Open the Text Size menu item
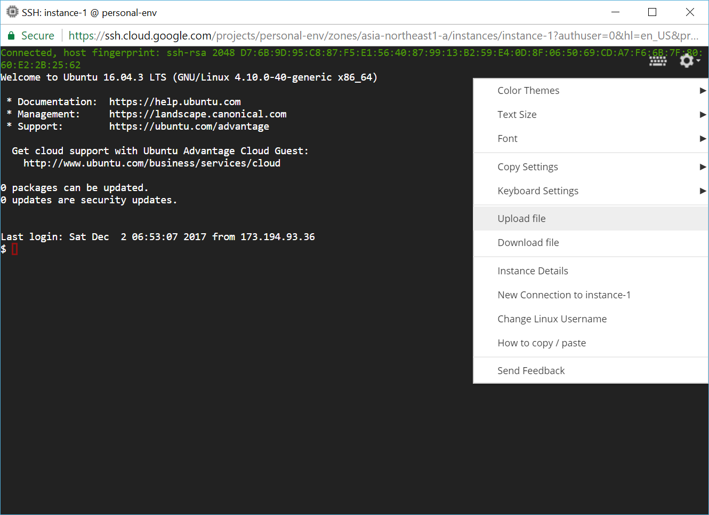 [591, 115]
